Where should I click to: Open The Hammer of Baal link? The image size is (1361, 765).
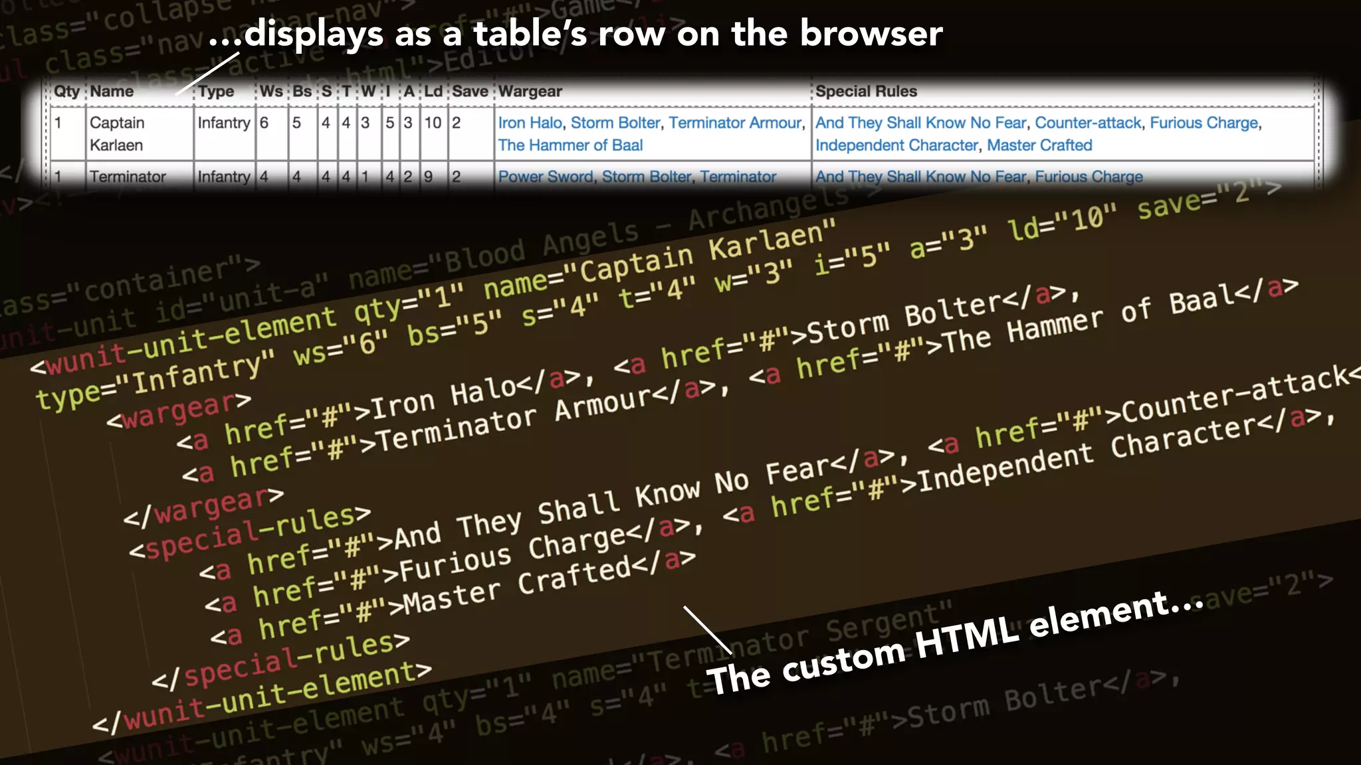point(570,145)
